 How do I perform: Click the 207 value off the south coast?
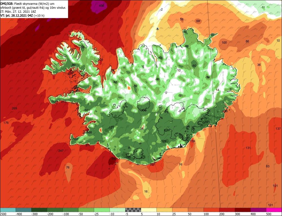152,164
